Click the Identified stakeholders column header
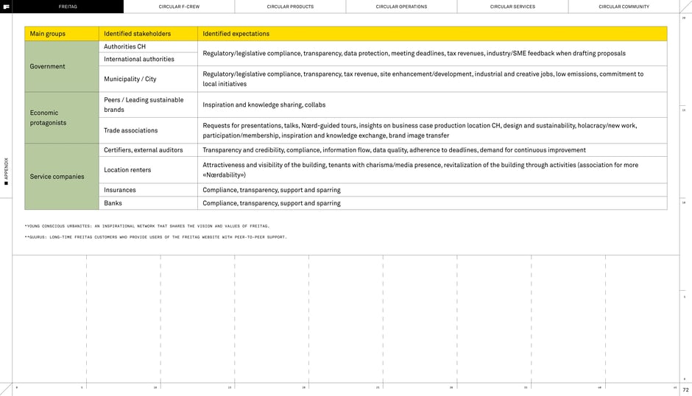692x396 pixels. click(x=148, y=34)
